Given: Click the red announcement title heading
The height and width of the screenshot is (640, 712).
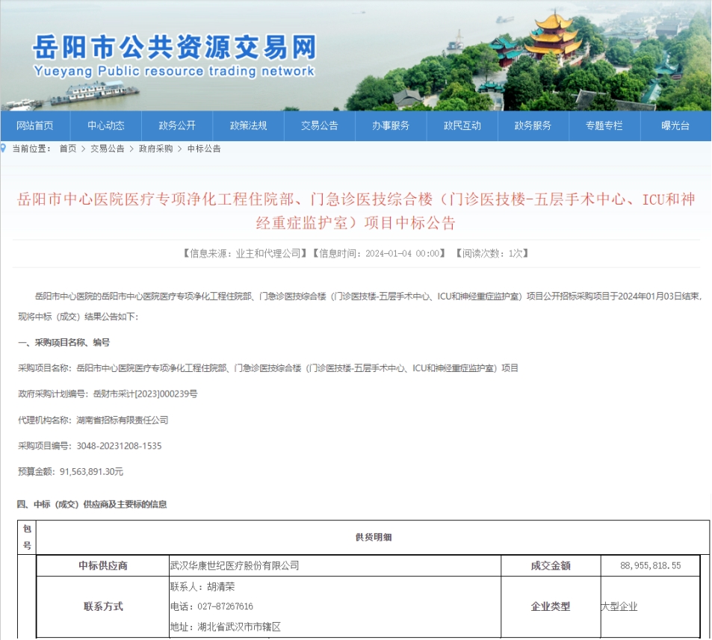Looking at the screenshot, I should tap(356, 211).
